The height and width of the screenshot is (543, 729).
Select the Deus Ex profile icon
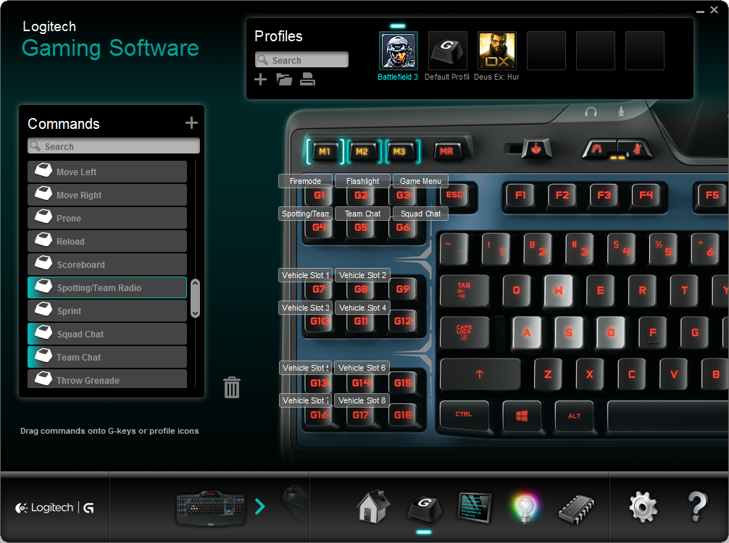[x=496, y=51]
